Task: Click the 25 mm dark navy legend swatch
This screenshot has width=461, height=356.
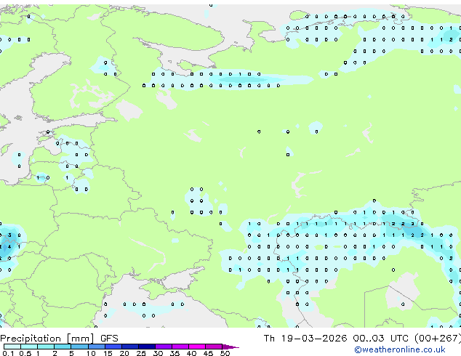Action: coord(147,347)
